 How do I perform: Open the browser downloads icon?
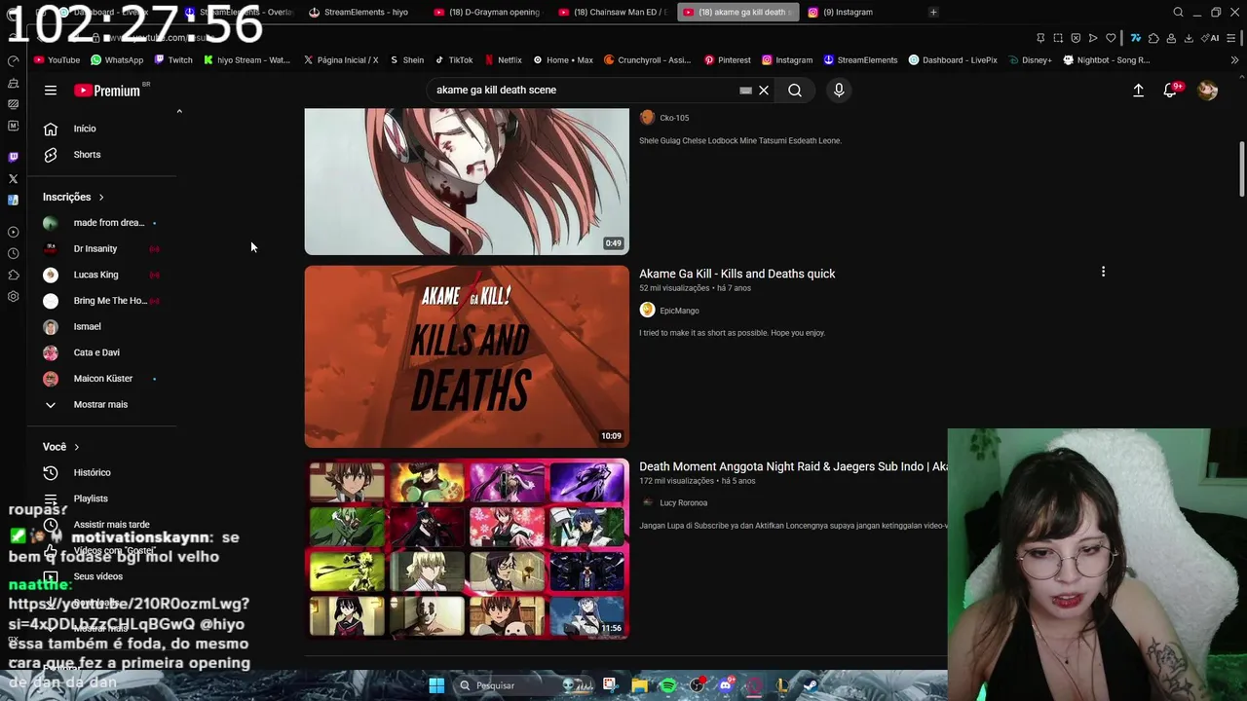tap(1188, 38)
